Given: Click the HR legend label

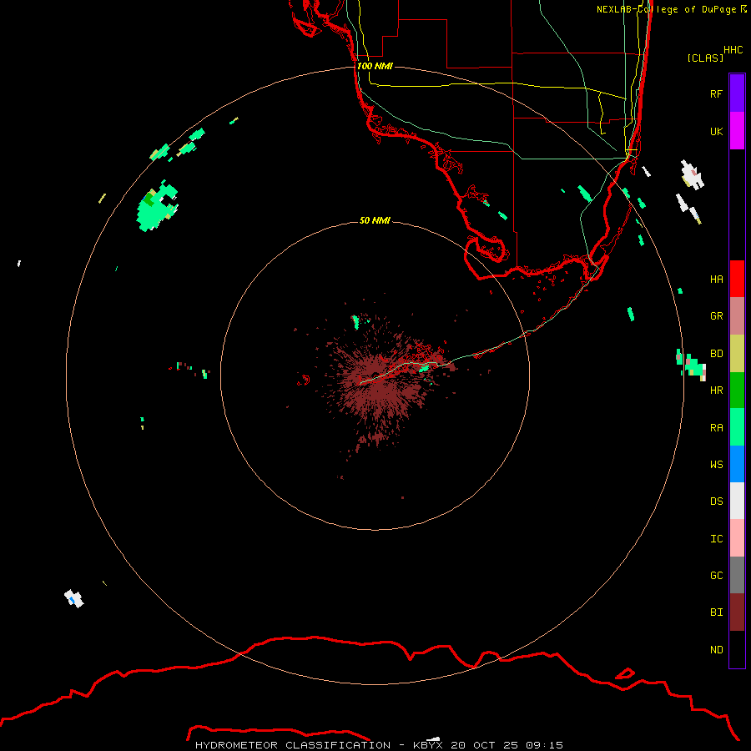Looking at the screenshot, I should coord(716,391).
